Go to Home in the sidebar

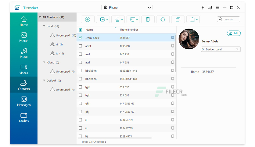coord(24,21)
